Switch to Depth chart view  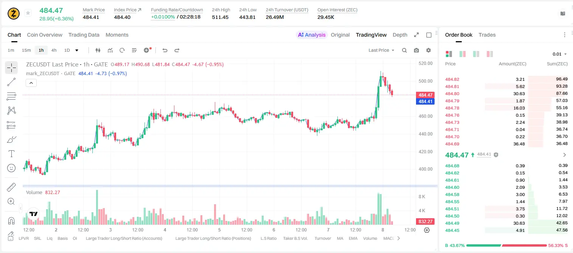400,35
